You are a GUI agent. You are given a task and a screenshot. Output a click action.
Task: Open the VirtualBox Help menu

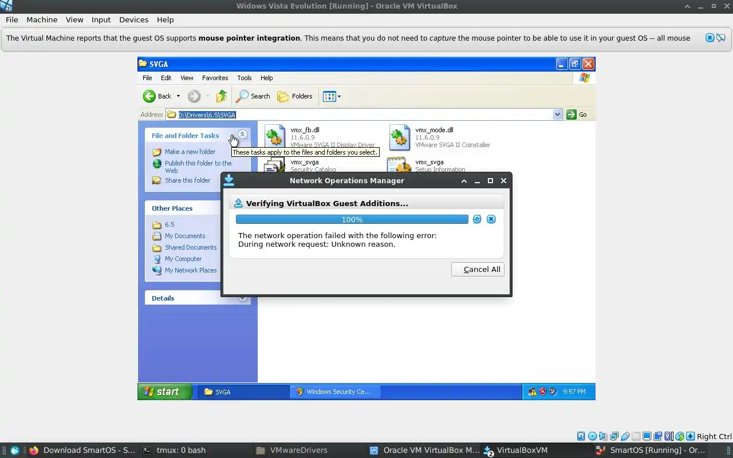(165, 19)
